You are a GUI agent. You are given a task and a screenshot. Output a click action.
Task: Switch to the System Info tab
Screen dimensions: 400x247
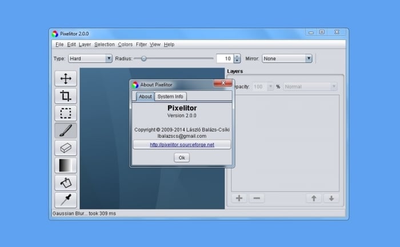(x=170, y=97)
